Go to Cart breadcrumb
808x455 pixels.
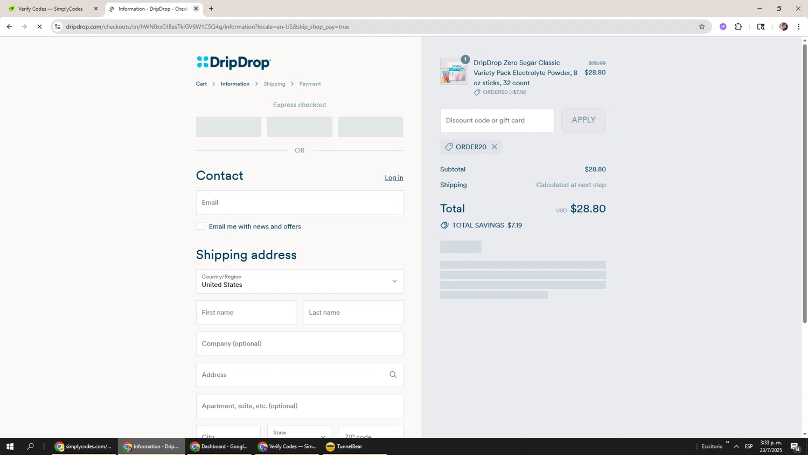point(201,84)
